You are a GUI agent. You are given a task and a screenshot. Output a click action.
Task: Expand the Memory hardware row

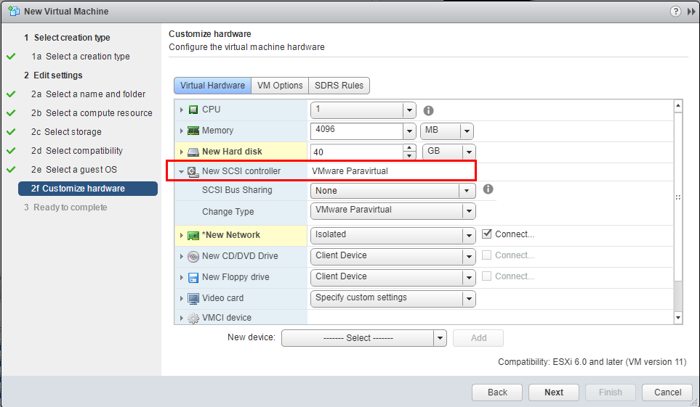pos(181,131)
